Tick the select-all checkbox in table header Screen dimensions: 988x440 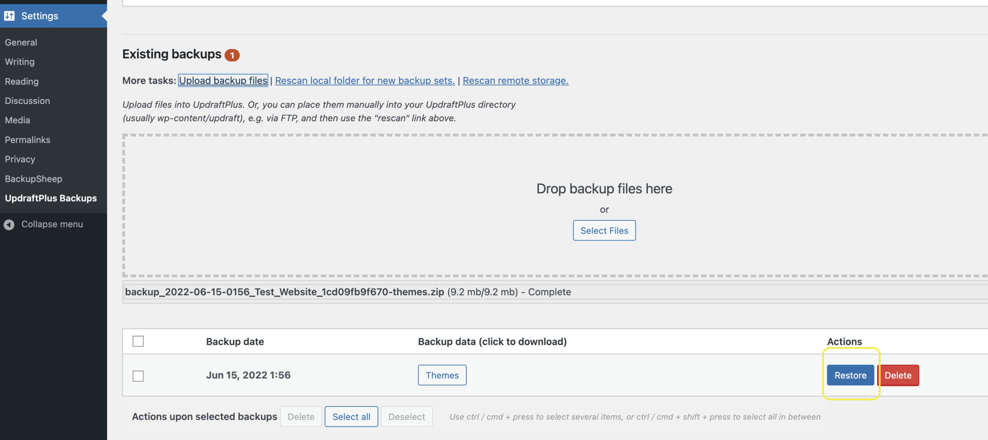pos(138,341)
